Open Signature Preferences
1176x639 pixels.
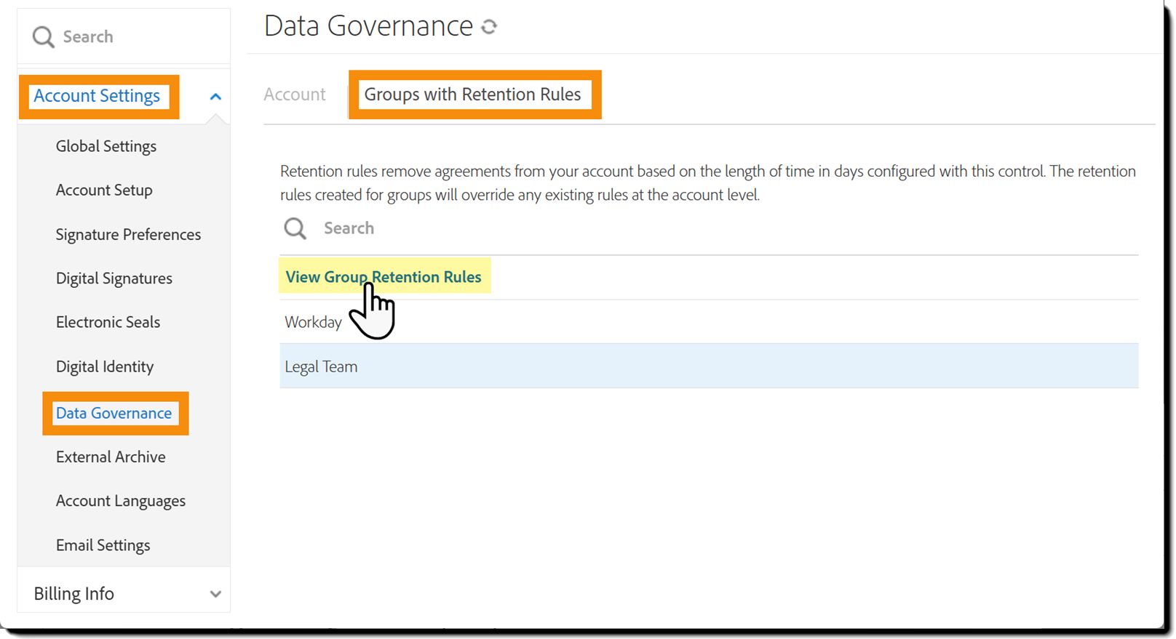(128, 235)
